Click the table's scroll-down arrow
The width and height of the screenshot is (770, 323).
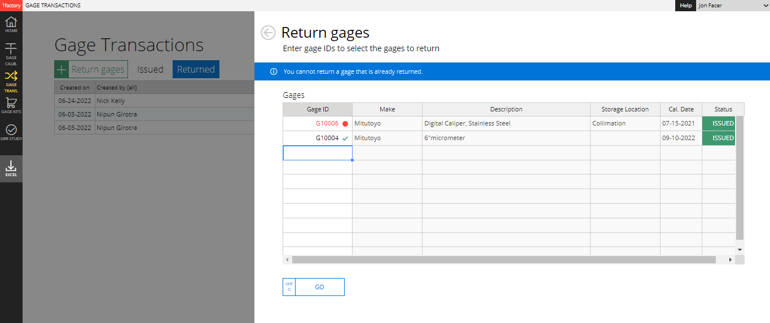(x=740, y=249)
